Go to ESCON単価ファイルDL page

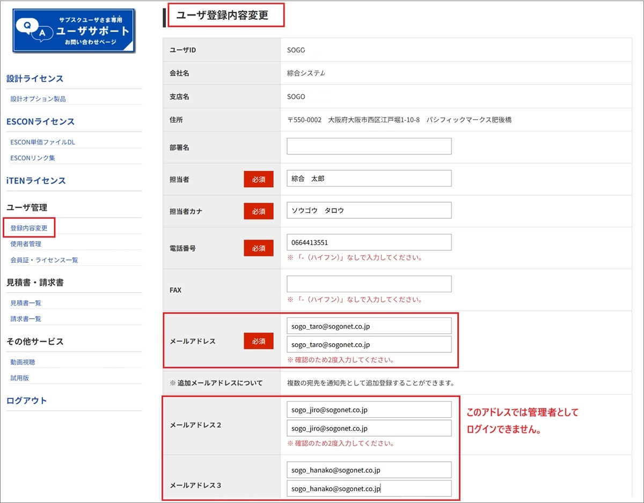point(42,142)
